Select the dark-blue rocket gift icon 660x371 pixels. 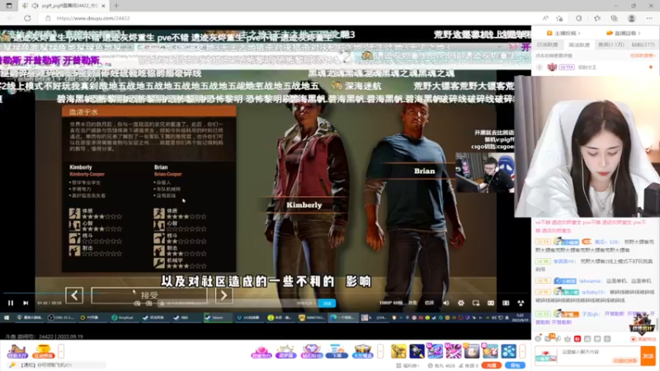417,351
